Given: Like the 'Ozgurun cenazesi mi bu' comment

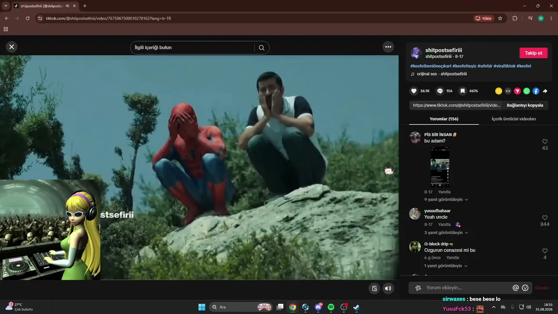Looking at the screenshot, I should pos(545,251).
